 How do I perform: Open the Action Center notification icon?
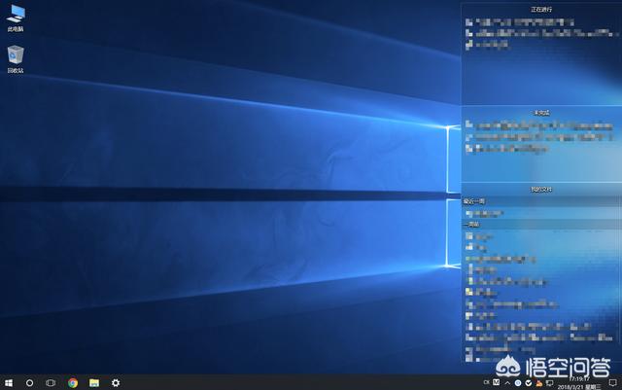coord(613,383)
